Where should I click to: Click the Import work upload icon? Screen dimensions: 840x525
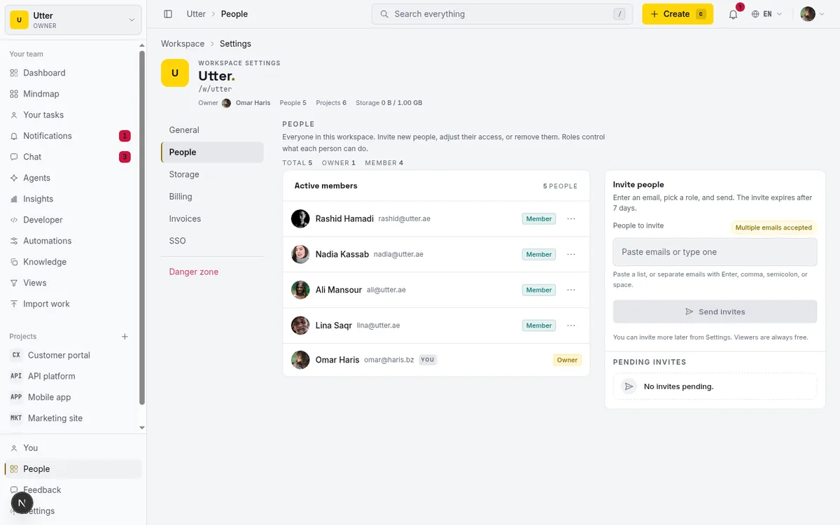(x=14, y=304)
